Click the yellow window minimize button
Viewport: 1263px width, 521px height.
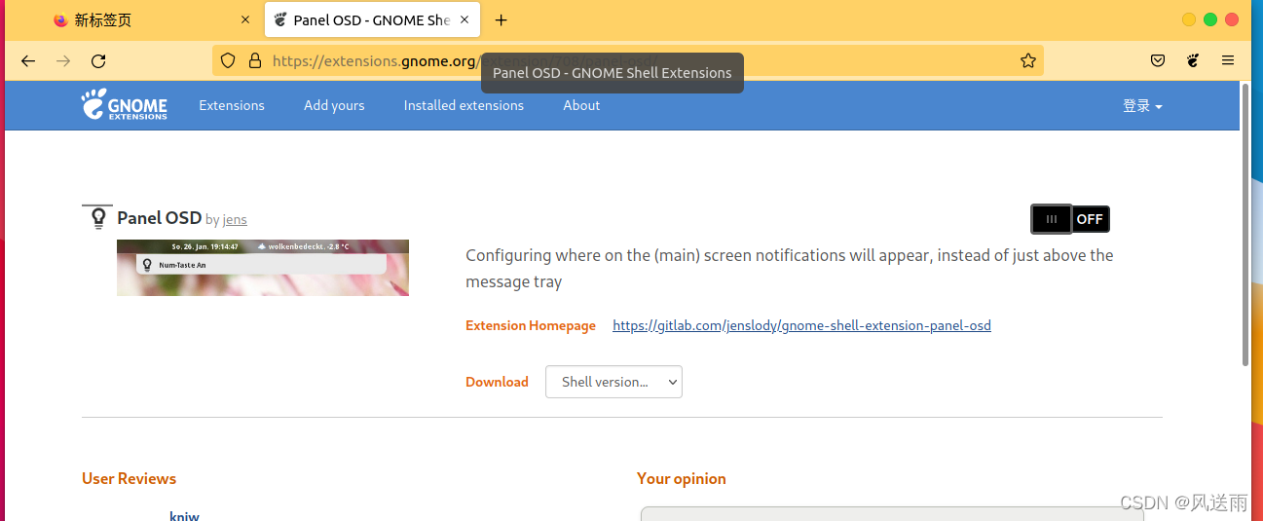[1189, 19]
